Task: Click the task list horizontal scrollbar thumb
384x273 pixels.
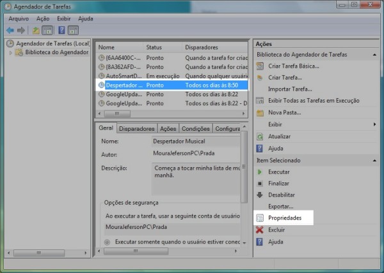Action: click(116, 113)
